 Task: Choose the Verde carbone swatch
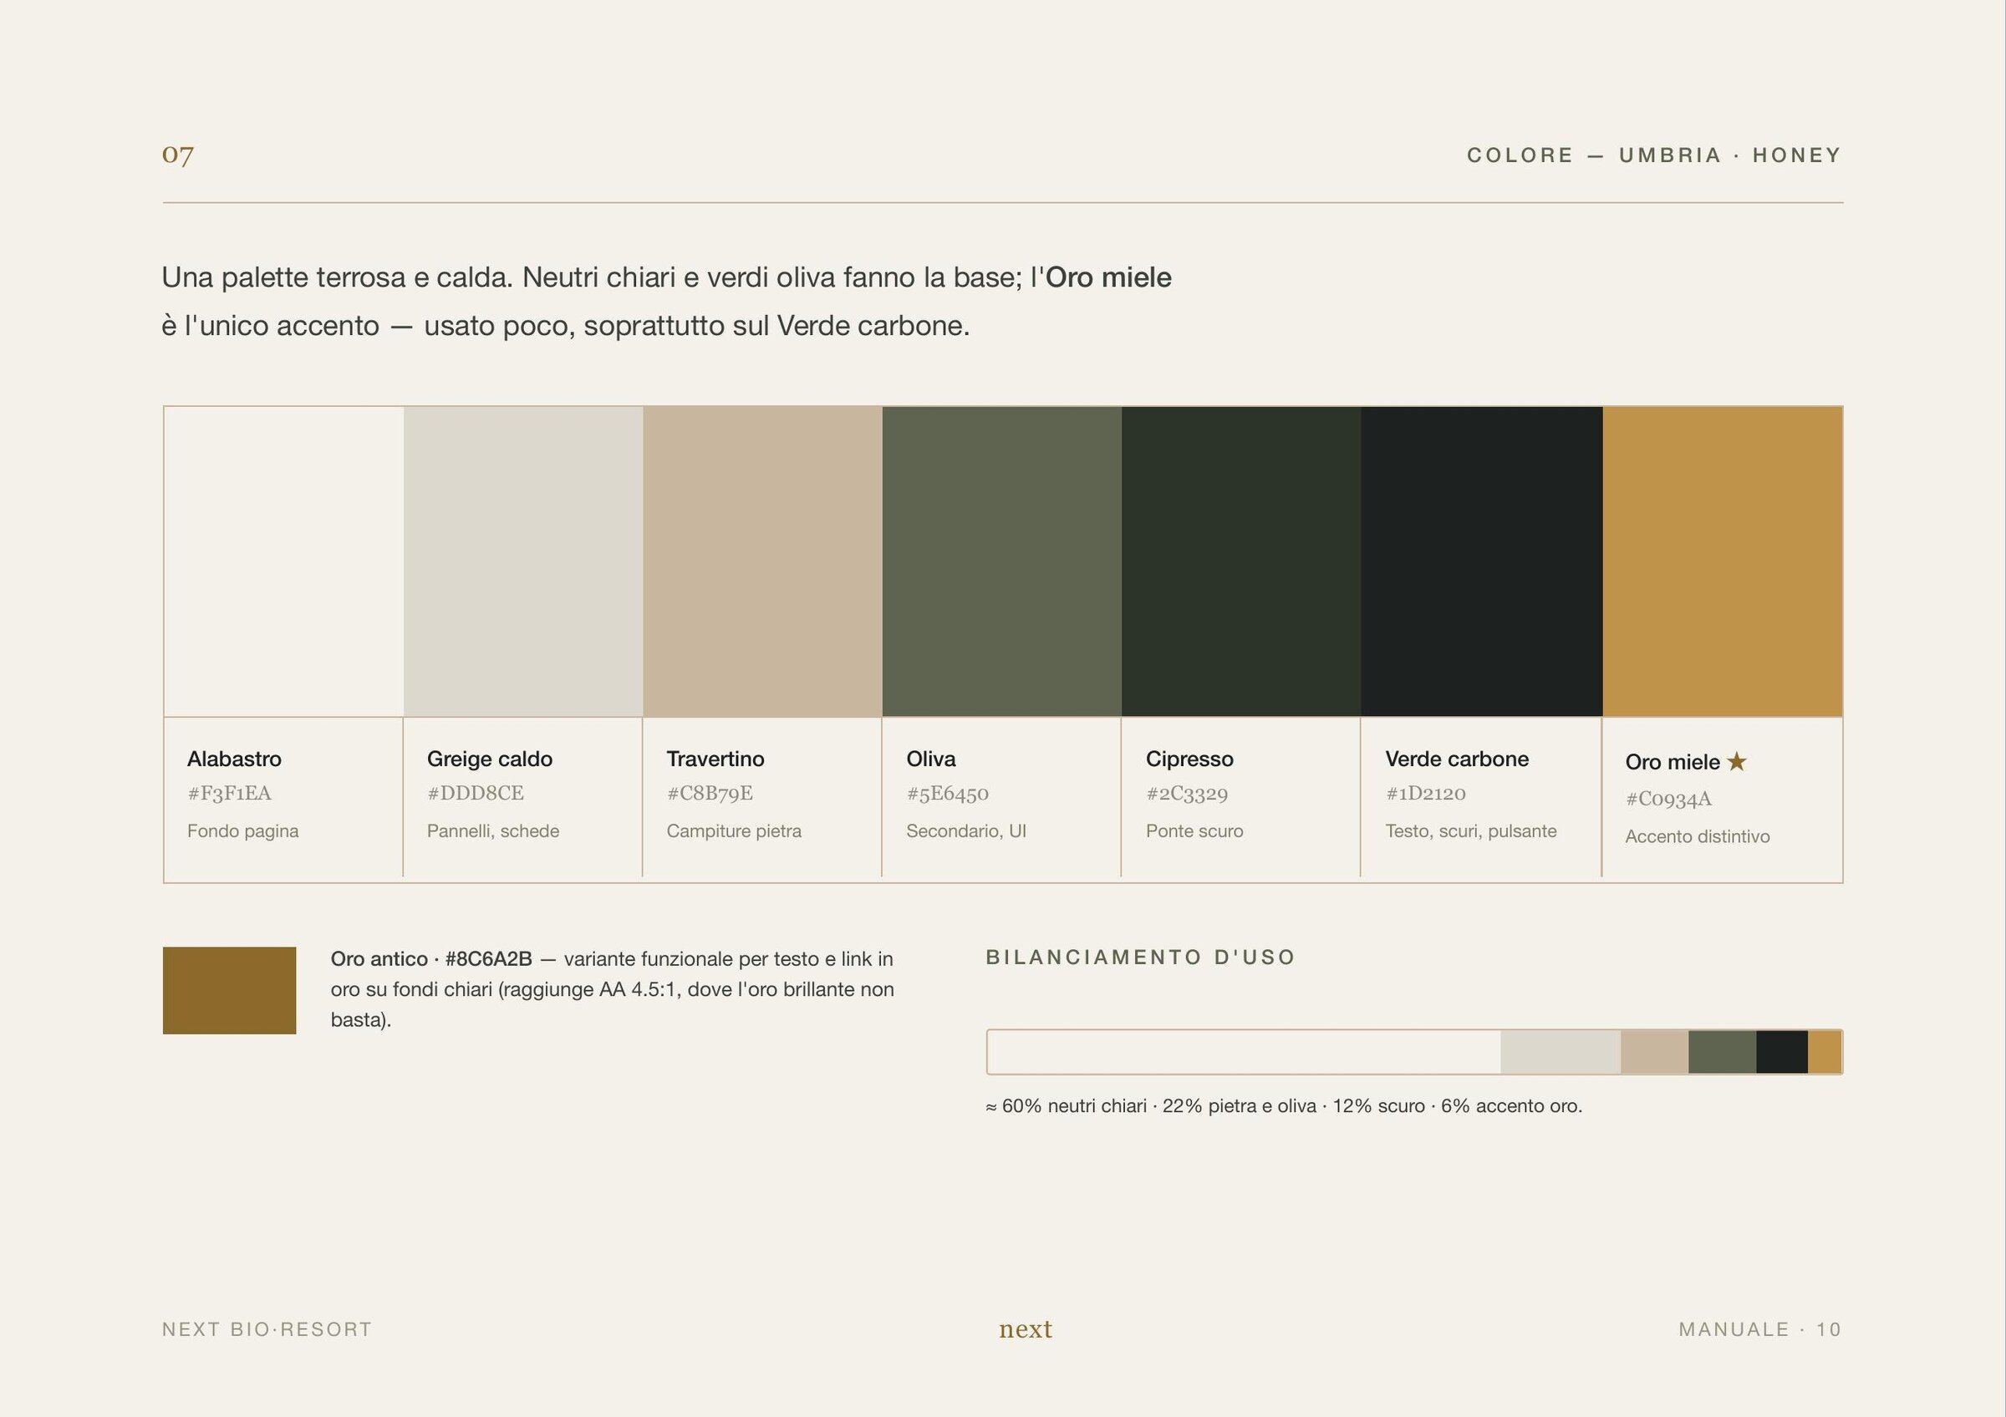(x=1482, y=561)
